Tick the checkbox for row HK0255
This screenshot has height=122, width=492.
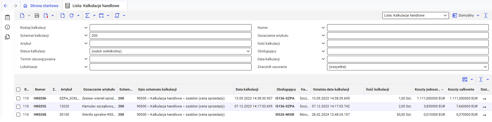tap(18, 106)
